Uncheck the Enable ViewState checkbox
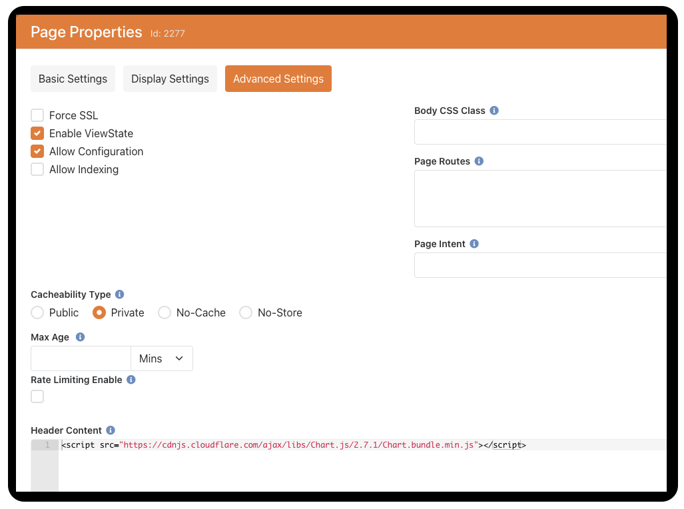The image size is (684, 509). tap(37, 133)
